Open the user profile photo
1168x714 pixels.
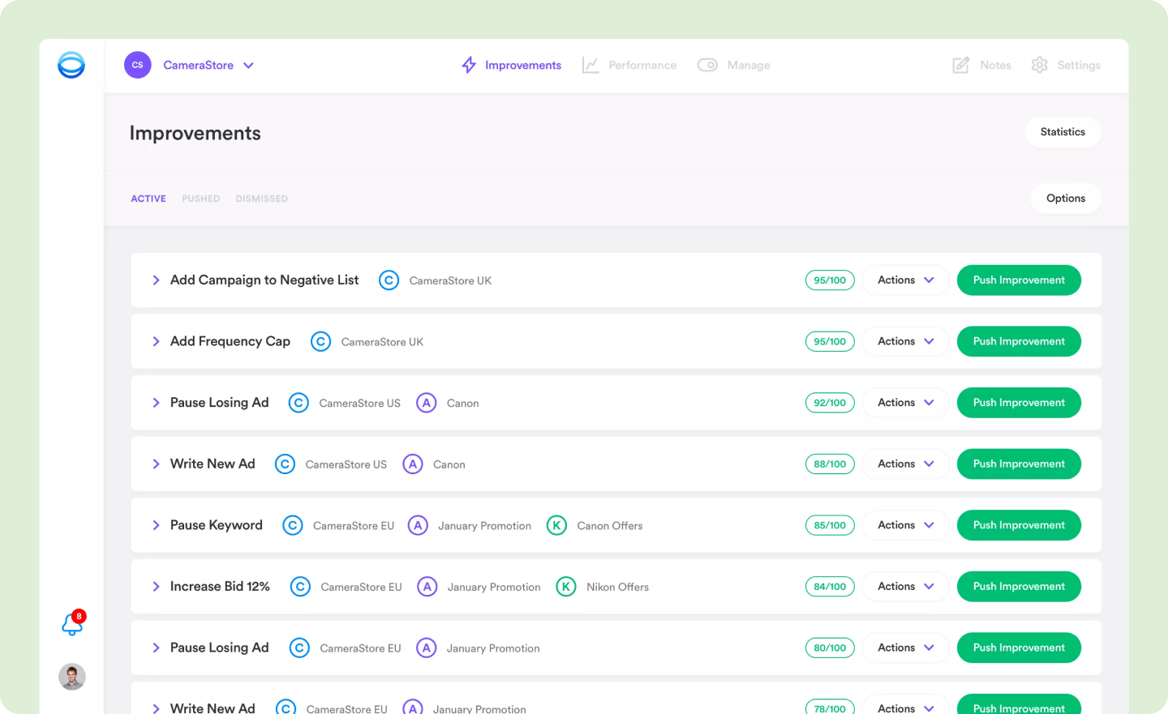72,677
